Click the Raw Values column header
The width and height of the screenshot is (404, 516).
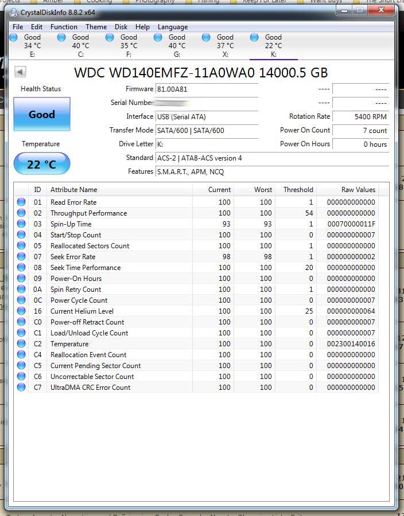[x=347, y=190]
